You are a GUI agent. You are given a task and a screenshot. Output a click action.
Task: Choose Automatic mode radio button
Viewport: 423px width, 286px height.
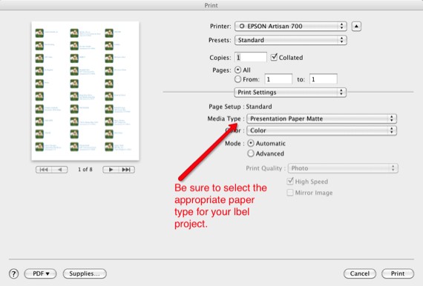(251, 143)
